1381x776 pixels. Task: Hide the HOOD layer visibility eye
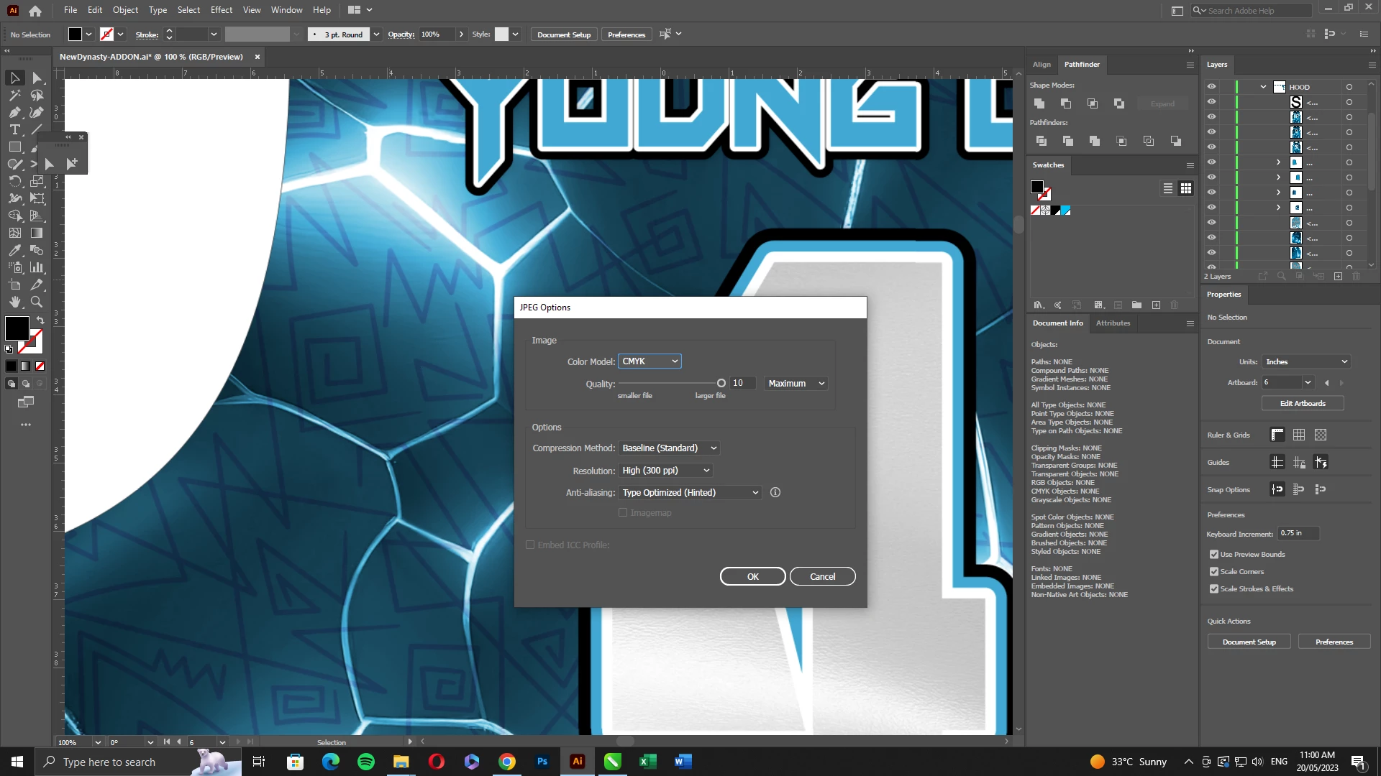[x=1211, y=87]
